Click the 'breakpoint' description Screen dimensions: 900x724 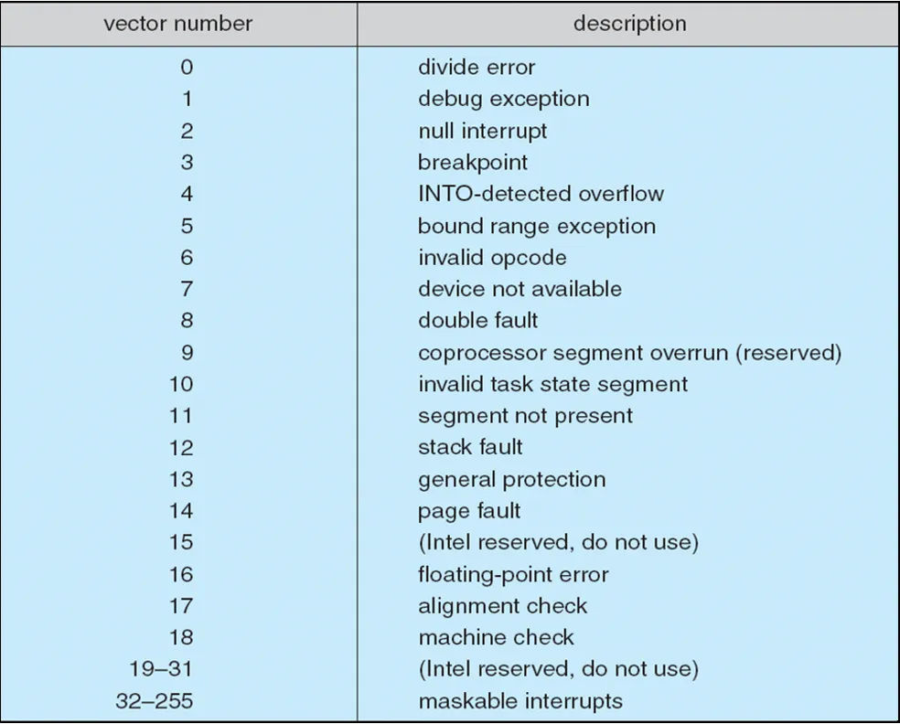(x=472, y=163)
